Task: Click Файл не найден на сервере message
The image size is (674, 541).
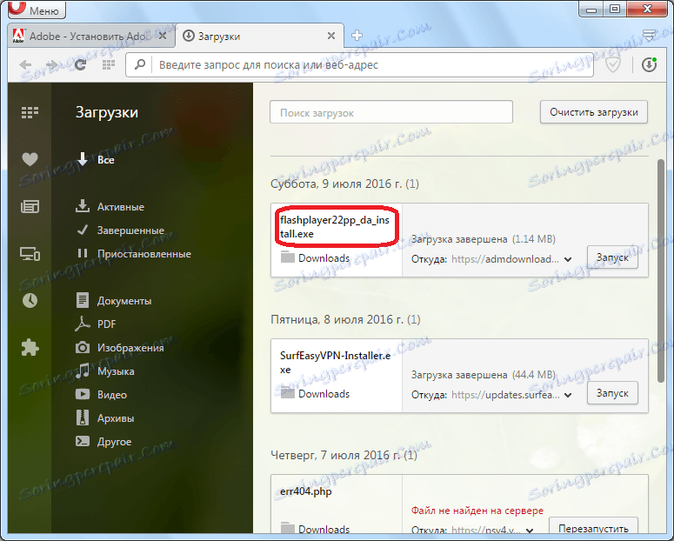Action: click(x=477, y=511)
